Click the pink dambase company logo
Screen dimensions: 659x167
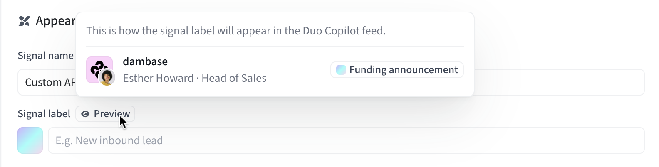point(97,66)
